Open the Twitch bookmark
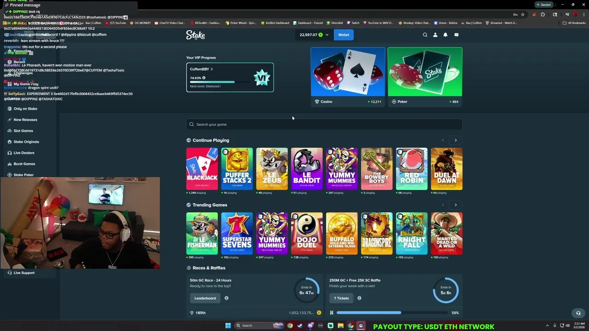The image size is (589, 331). 353,23
